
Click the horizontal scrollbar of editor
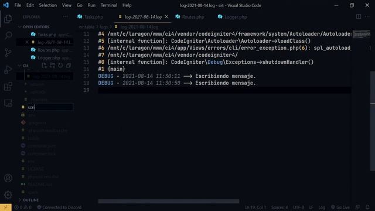[x=169, y=202]
